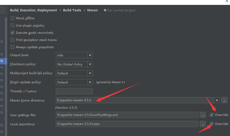Open Multiproject build fail policy dropdown
This screenshot has height=136, width=230.
click(x=74, y=73)
